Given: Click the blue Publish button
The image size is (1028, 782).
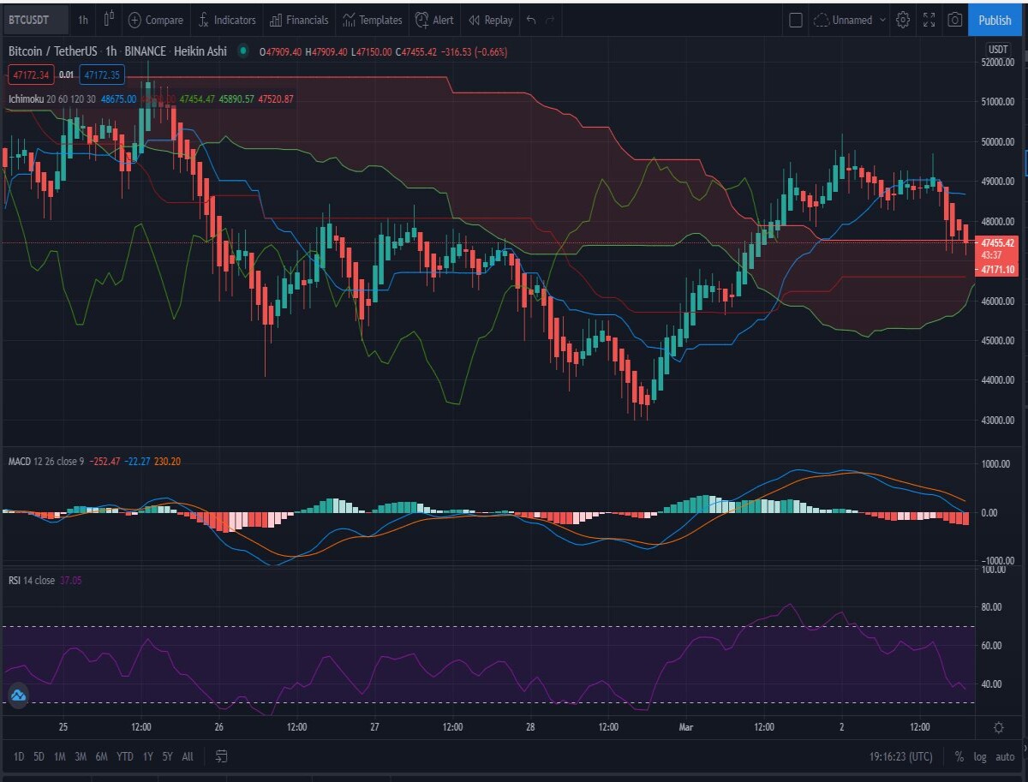Looking at the screenshot, I should (x=995, y=20).
